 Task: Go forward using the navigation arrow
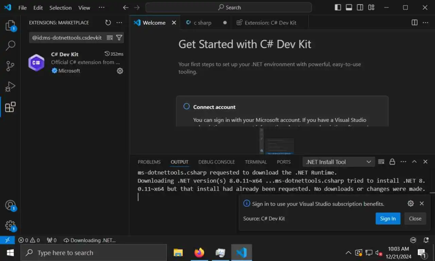137,7
